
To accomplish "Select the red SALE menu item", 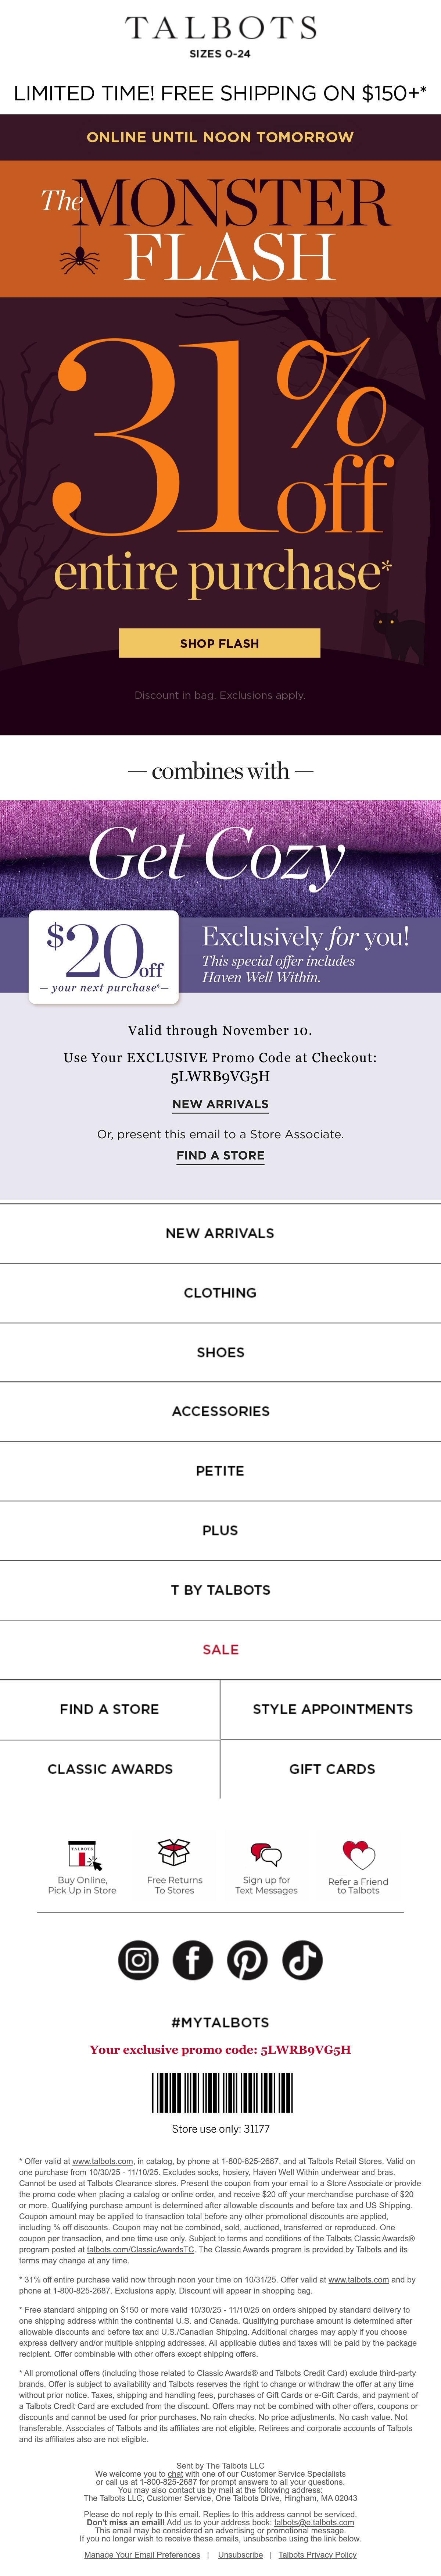I will tap(220, 1649).
